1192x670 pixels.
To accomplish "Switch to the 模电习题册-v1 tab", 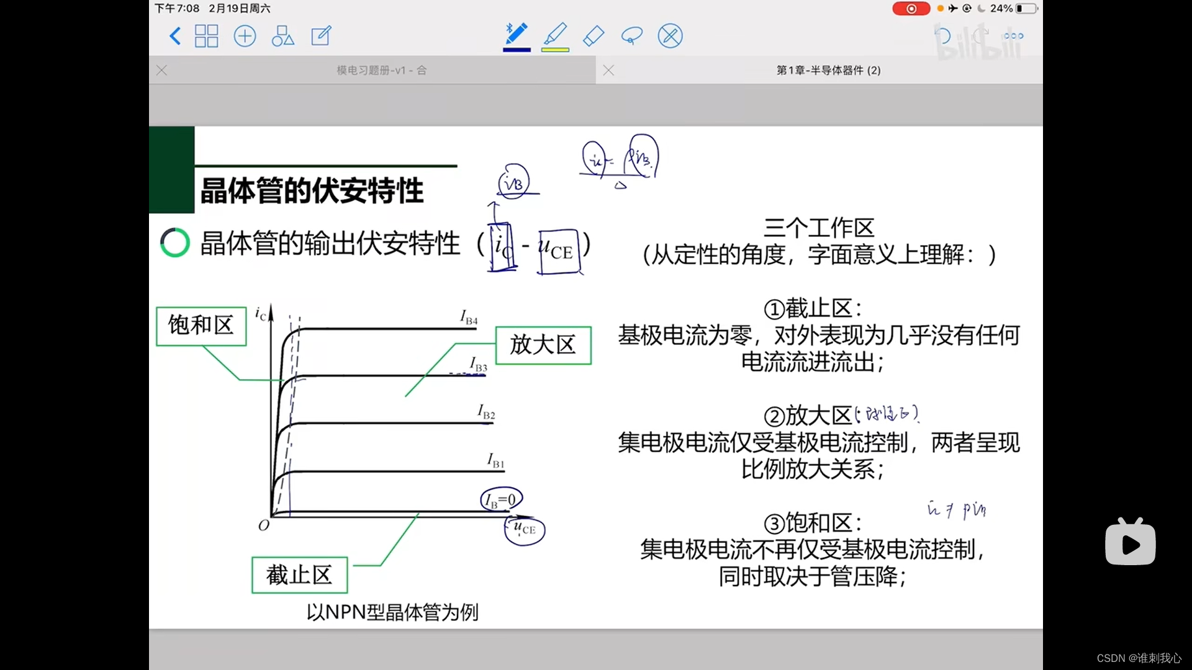I will [381, 70].
